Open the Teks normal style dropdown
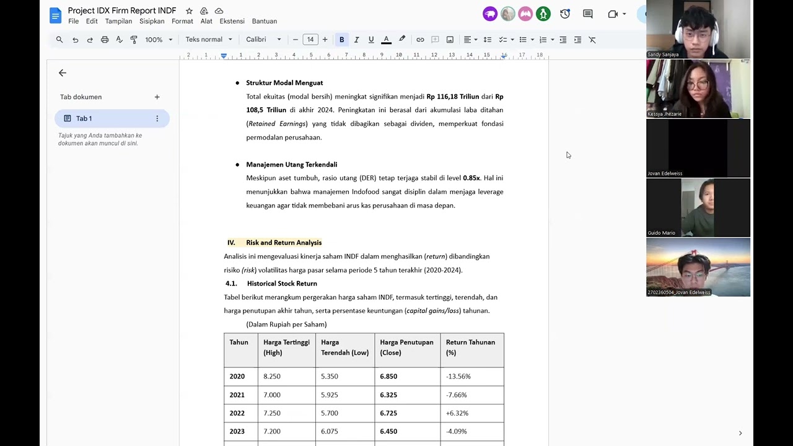Image resolution: width=793 pixels, height=446 pixels. coord(209,40)
